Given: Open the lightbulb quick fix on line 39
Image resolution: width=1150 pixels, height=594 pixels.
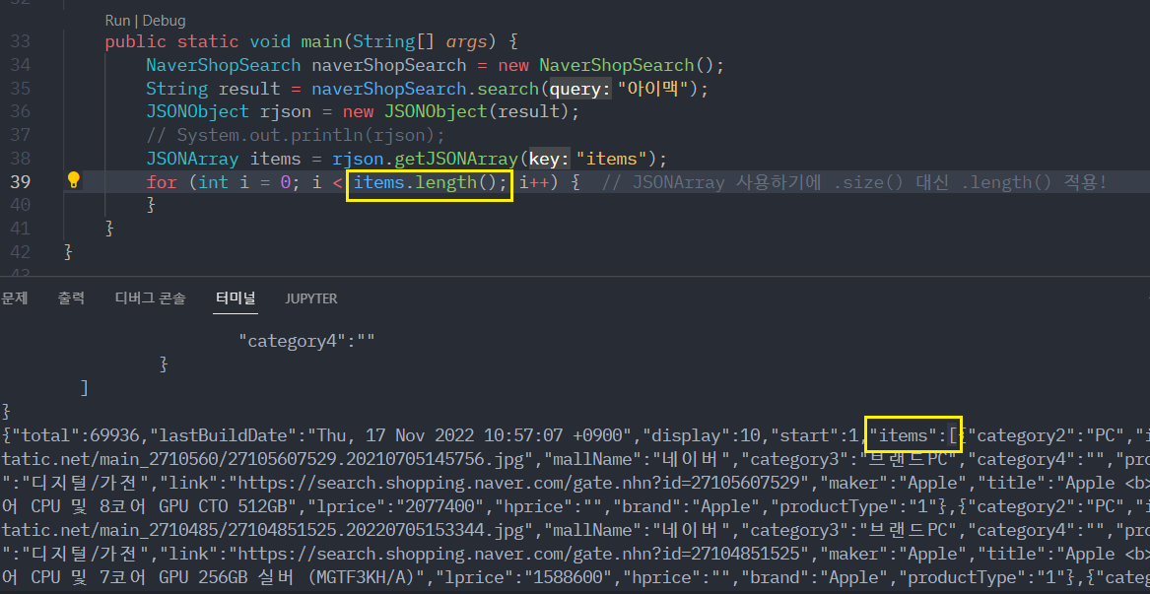Looking at the screenshot, I should point(73,180).
